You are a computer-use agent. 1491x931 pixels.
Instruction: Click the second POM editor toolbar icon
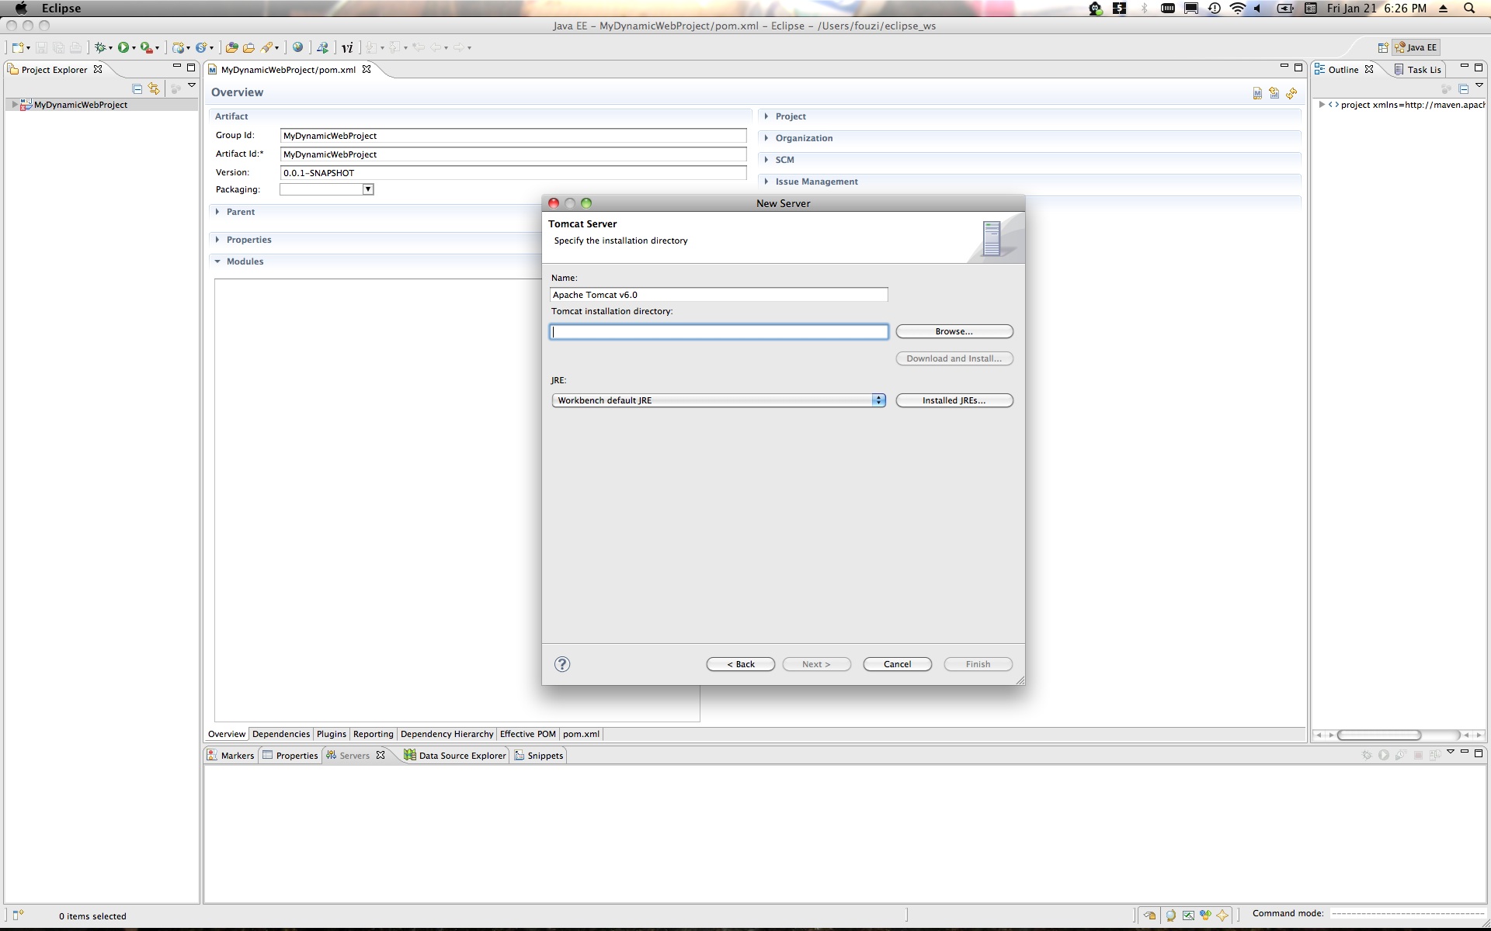click(1274, 93)
